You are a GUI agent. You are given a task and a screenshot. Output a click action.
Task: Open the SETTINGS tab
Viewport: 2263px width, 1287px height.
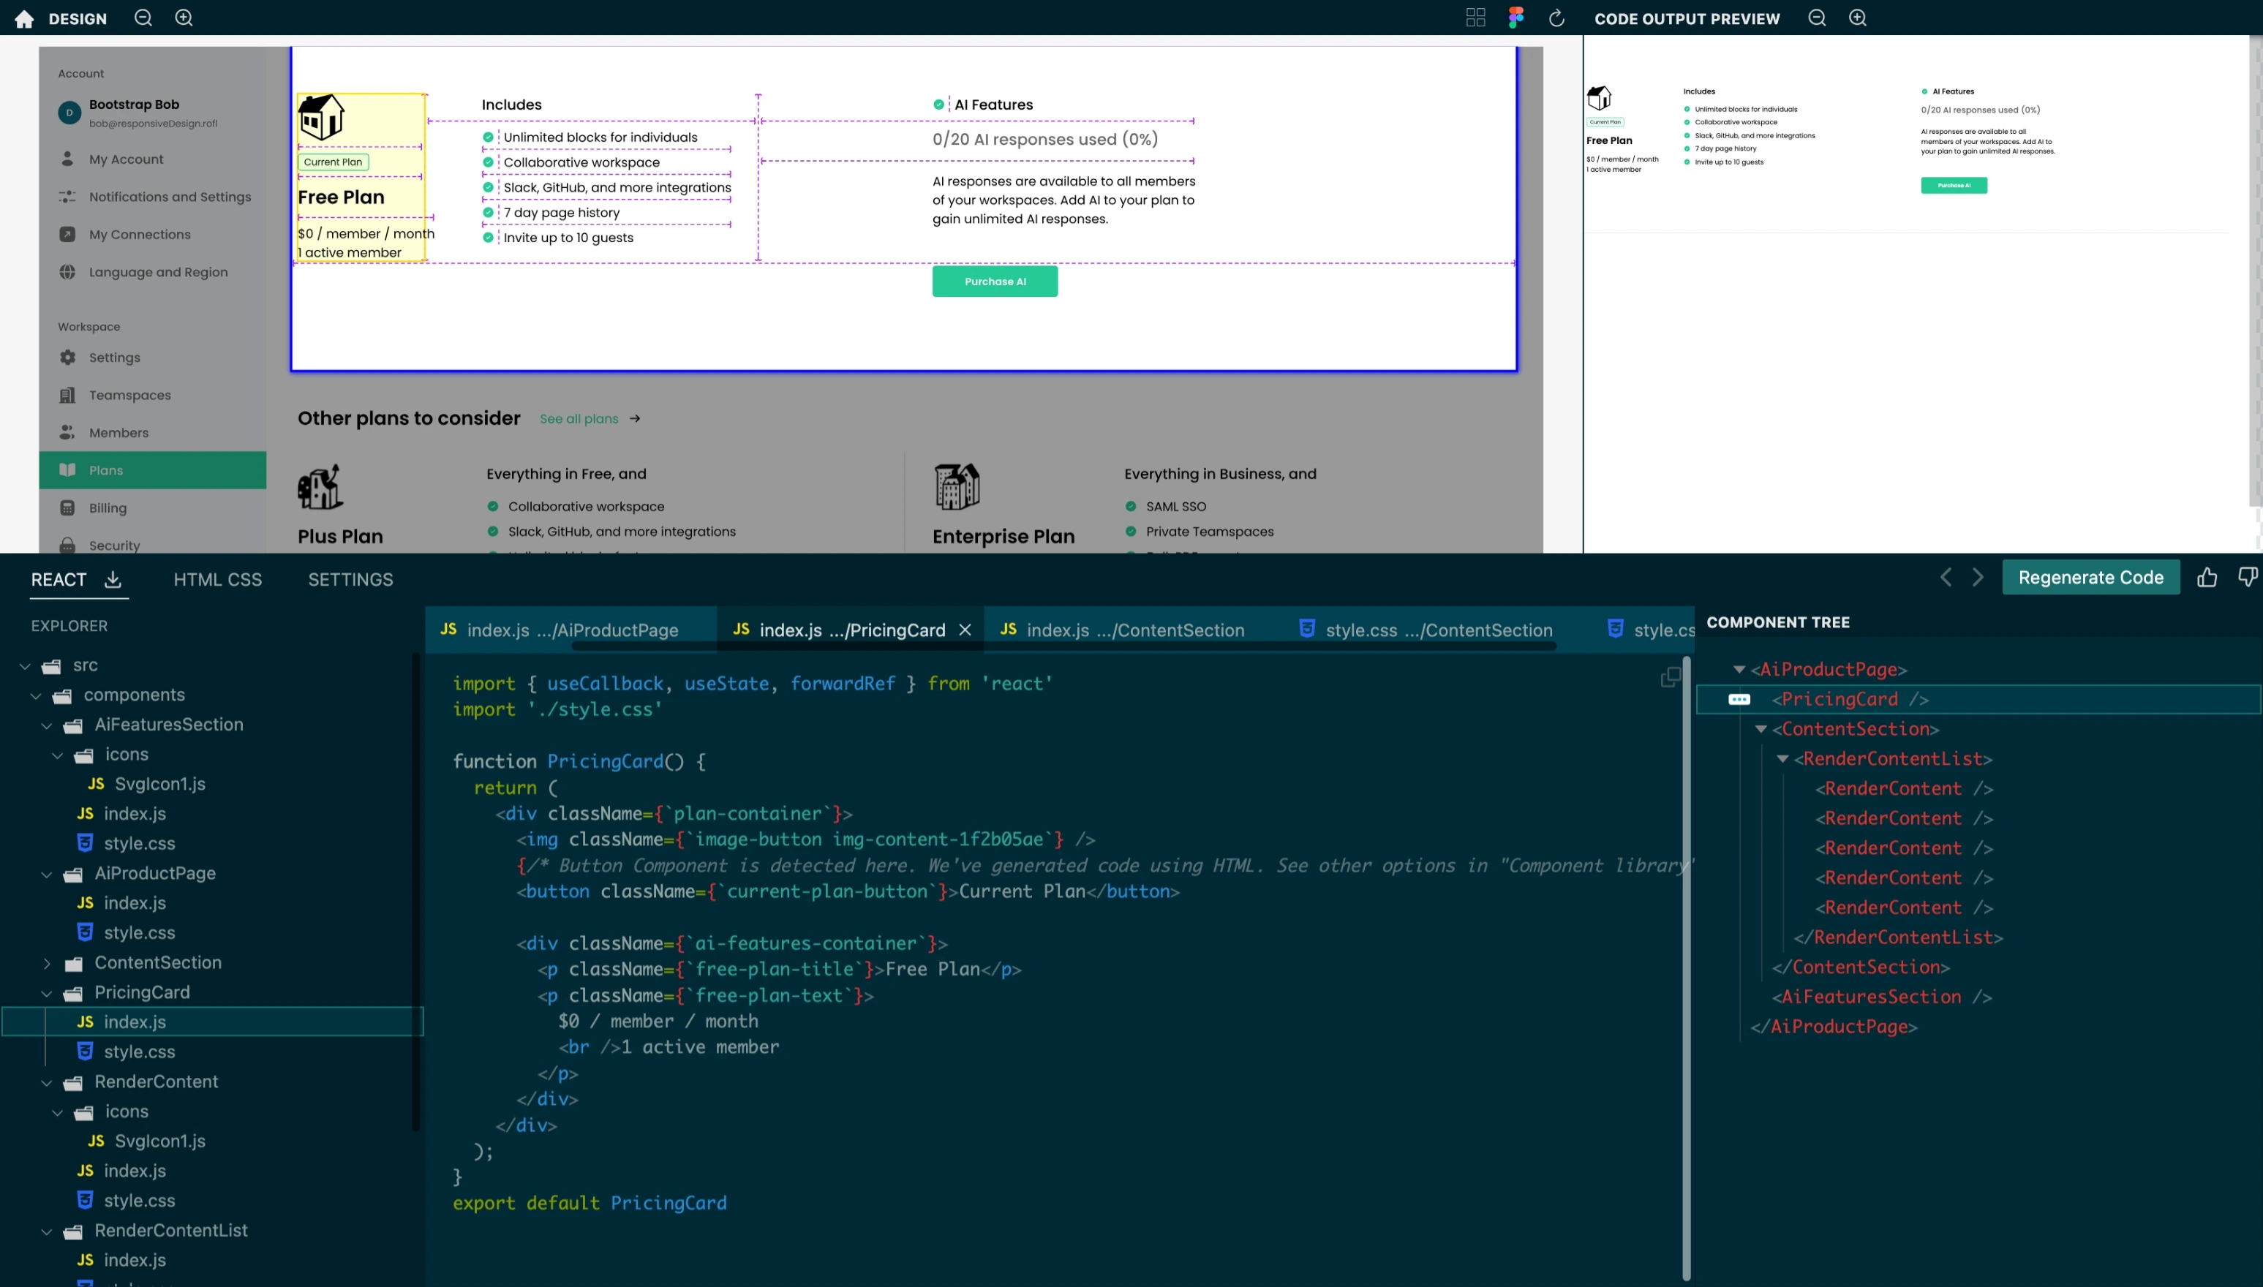tap(350, 579)
